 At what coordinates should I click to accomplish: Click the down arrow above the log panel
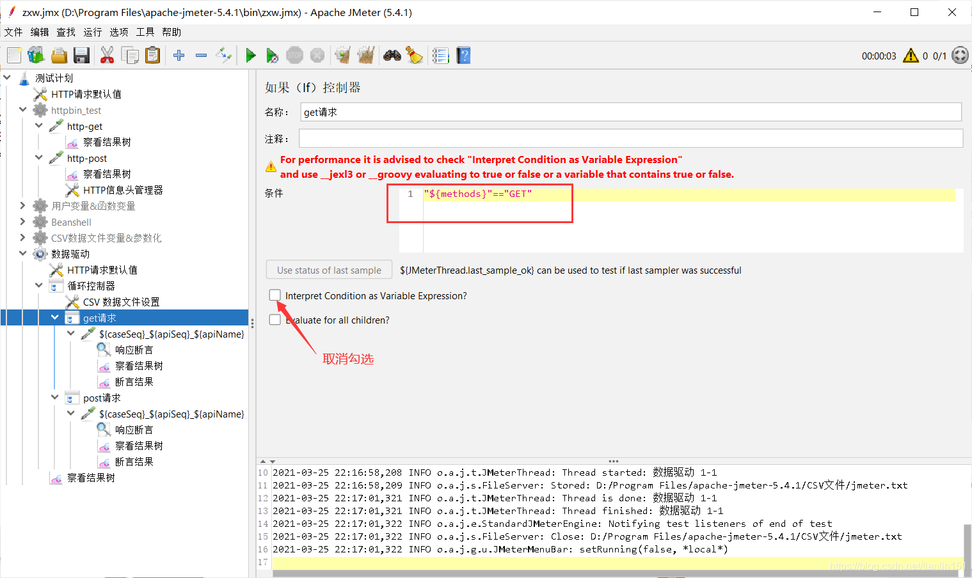pyautogui.click(x=273, y=461)
